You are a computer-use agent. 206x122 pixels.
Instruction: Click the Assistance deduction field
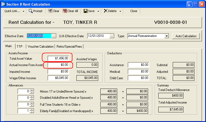(x=138, y=65)
